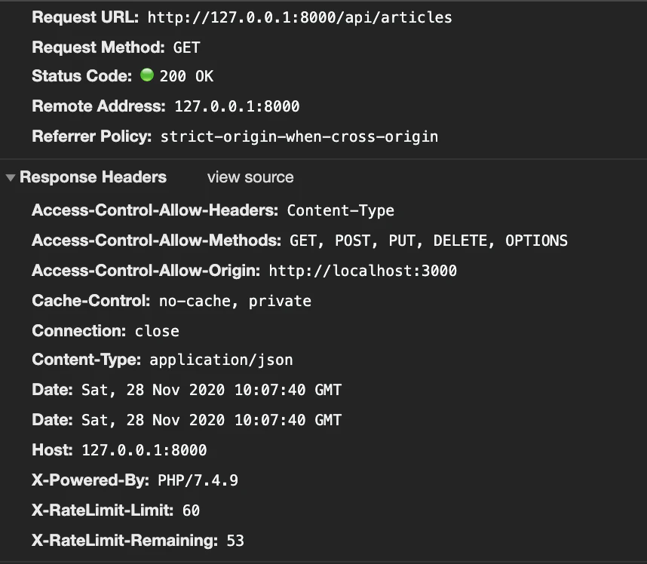Screen dimensions: 647x564
Task: Click the Response Headers section title
Action: click(94, 177)
